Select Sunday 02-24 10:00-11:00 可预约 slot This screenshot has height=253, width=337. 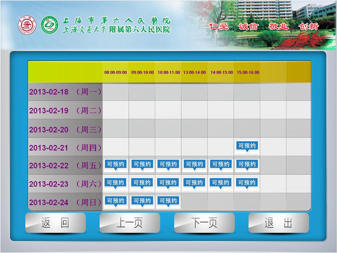[x=168, y=201]
